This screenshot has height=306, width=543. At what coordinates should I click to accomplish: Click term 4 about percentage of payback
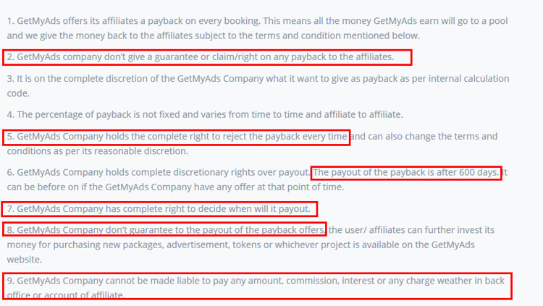pos(205,114)
